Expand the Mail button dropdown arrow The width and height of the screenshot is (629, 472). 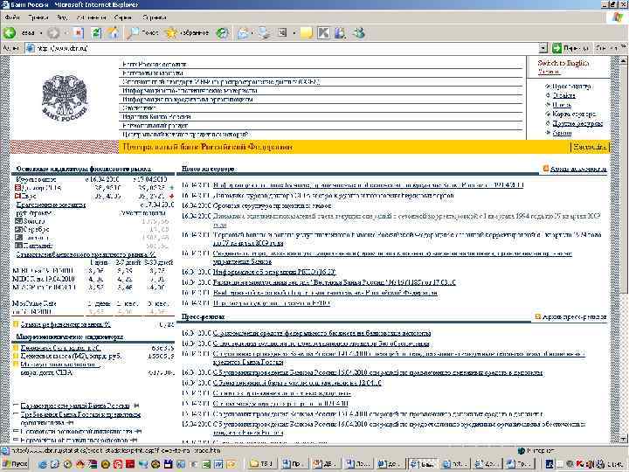(x=252, y=33)
